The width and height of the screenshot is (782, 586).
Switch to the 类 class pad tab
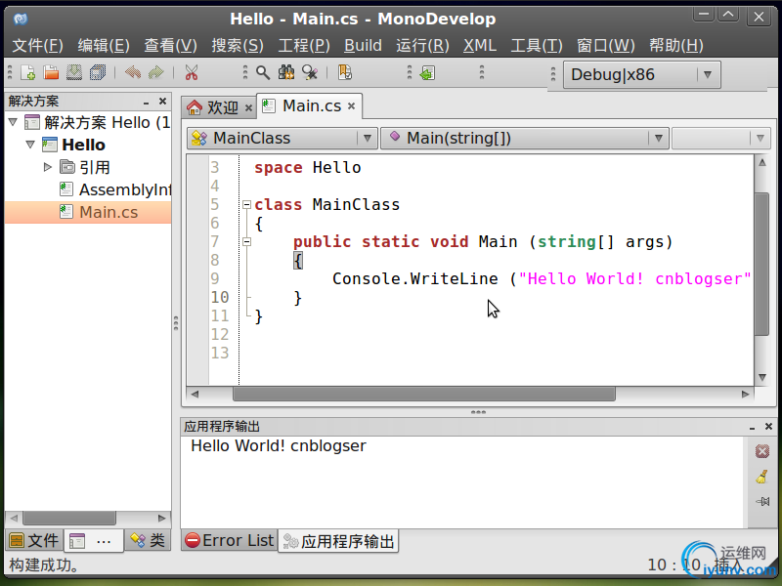click(148, 541)
